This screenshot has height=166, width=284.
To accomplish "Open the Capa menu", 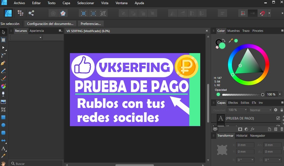I will coord(66,3).
